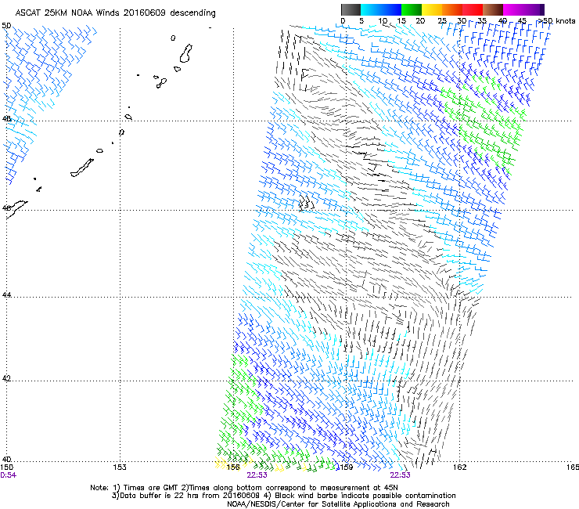Viewport: 579px width, 509px height.
Task: Click the 0:54 time label
Action: pyautogui.click(x=8, y=475)
